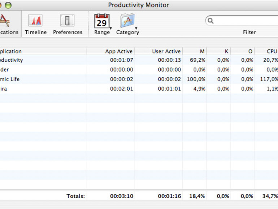Click the Category folder icon

pyautogui.click(x=127, y=21)
